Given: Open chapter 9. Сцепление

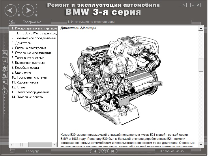Looking at the screenshot, I should pos(21,73).
